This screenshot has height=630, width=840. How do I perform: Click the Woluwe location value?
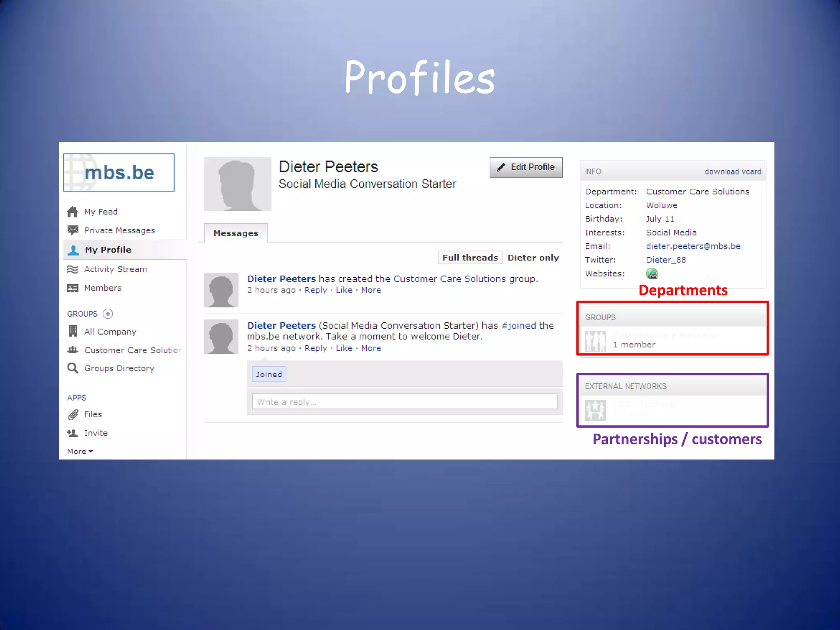pos(662,205)
